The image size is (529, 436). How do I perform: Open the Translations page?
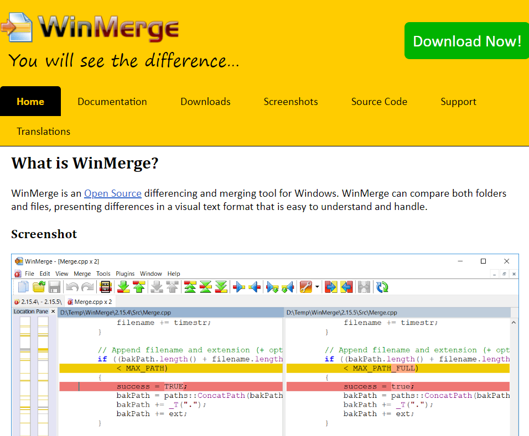point(44,132)
